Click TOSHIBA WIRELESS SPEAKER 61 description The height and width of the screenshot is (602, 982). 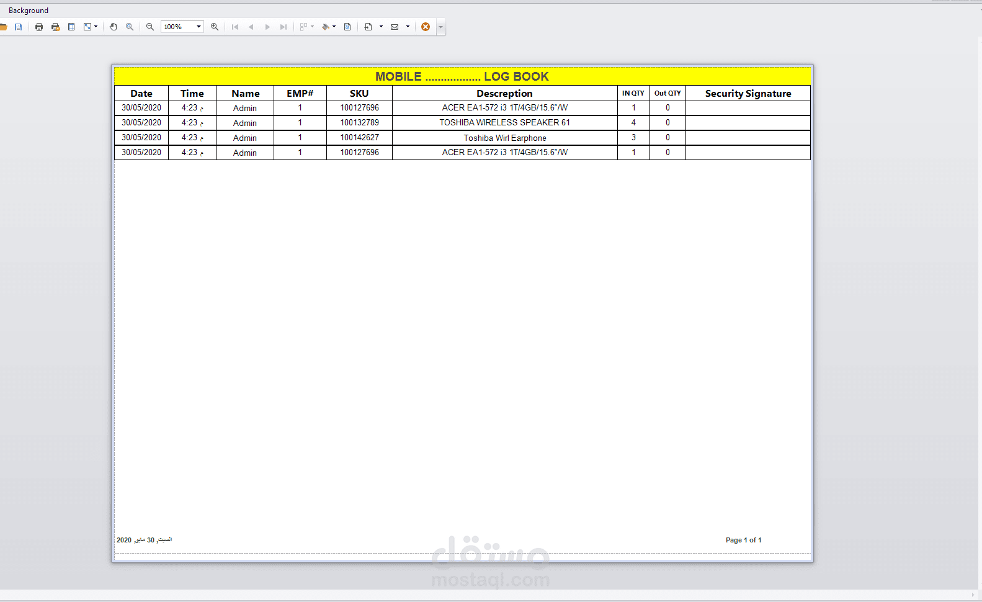coord(505,123)
